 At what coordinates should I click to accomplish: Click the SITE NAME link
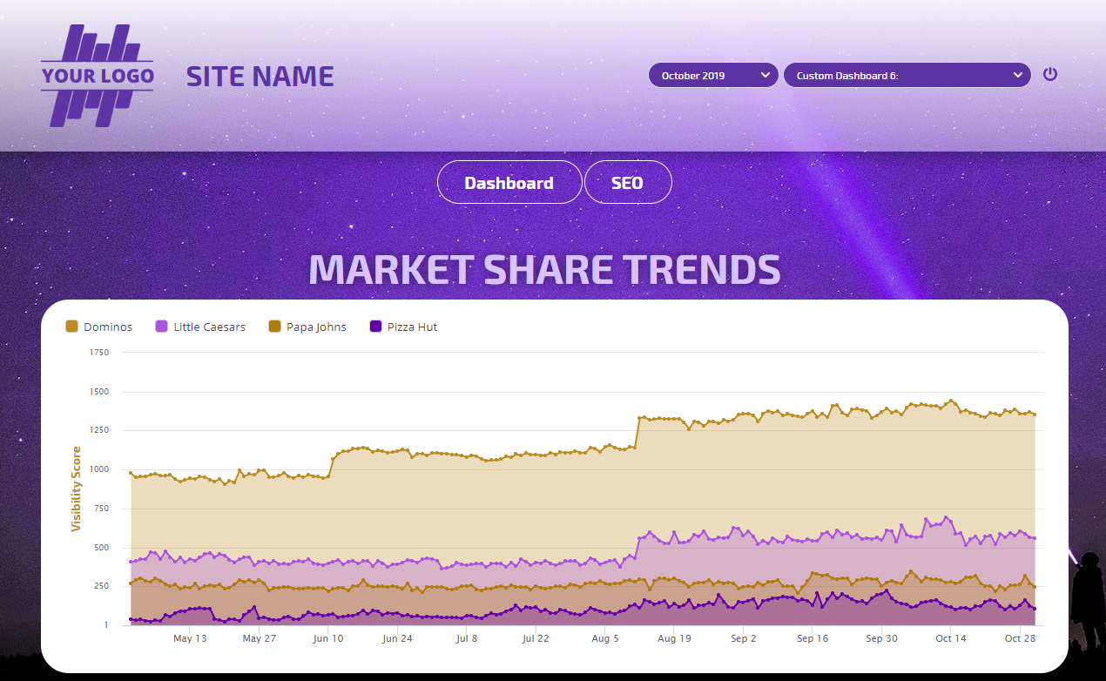[260, 77]
